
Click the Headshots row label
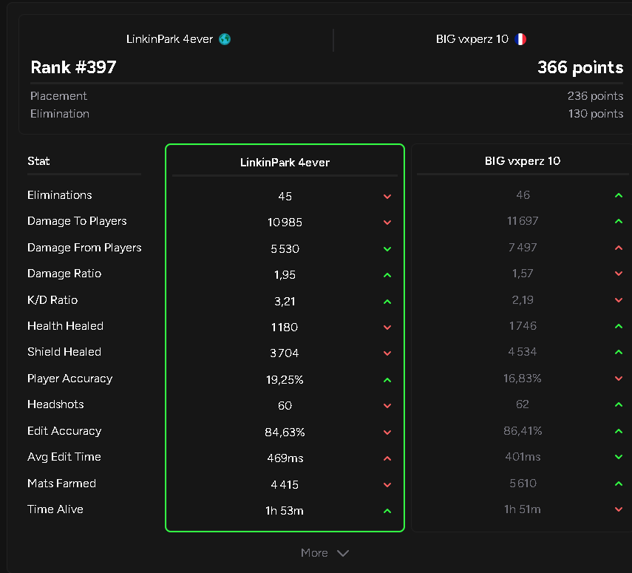tap(55, 404)
